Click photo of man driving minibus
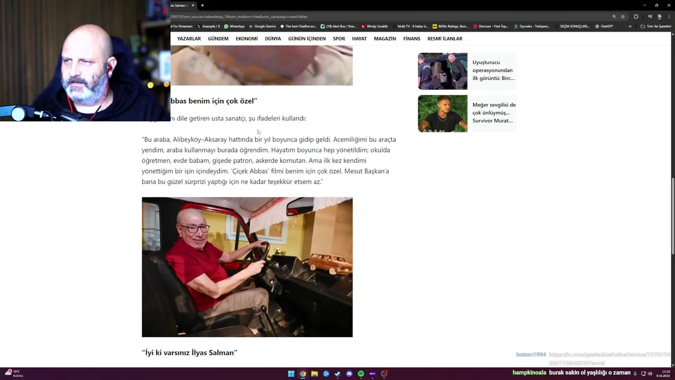The width and height of the screenshot is (675, 380). (247, 267)
